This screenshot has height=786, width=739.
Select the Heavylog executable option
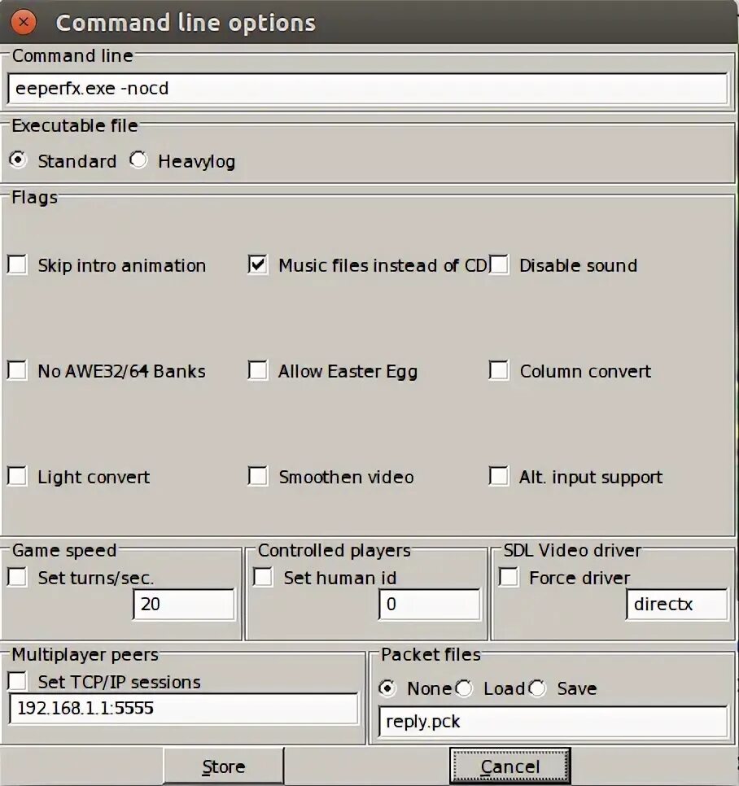[x=138, y=160]
